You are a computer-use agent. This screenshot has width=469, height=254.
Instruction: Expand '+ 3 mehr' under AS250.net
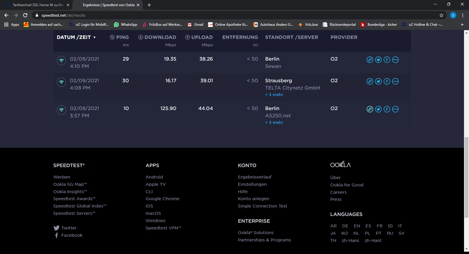point(274,123)
